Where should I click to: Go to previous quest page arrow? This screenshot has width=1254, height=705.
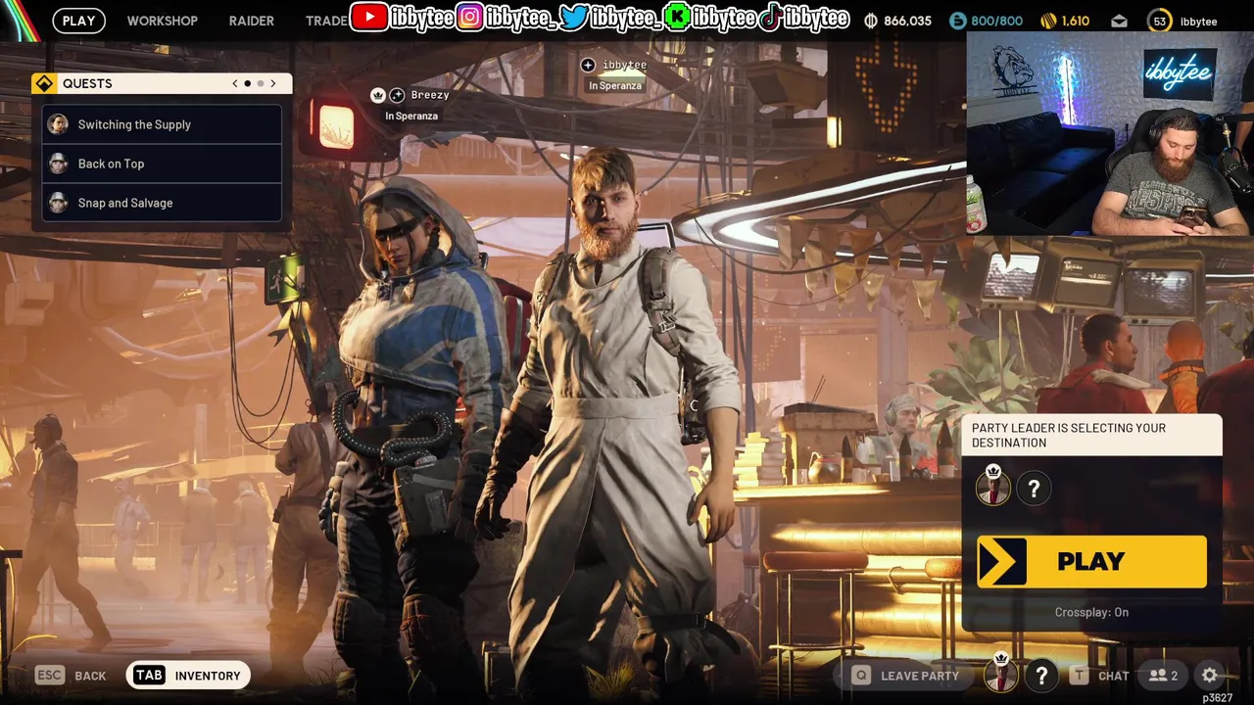[x=235, y=83]
